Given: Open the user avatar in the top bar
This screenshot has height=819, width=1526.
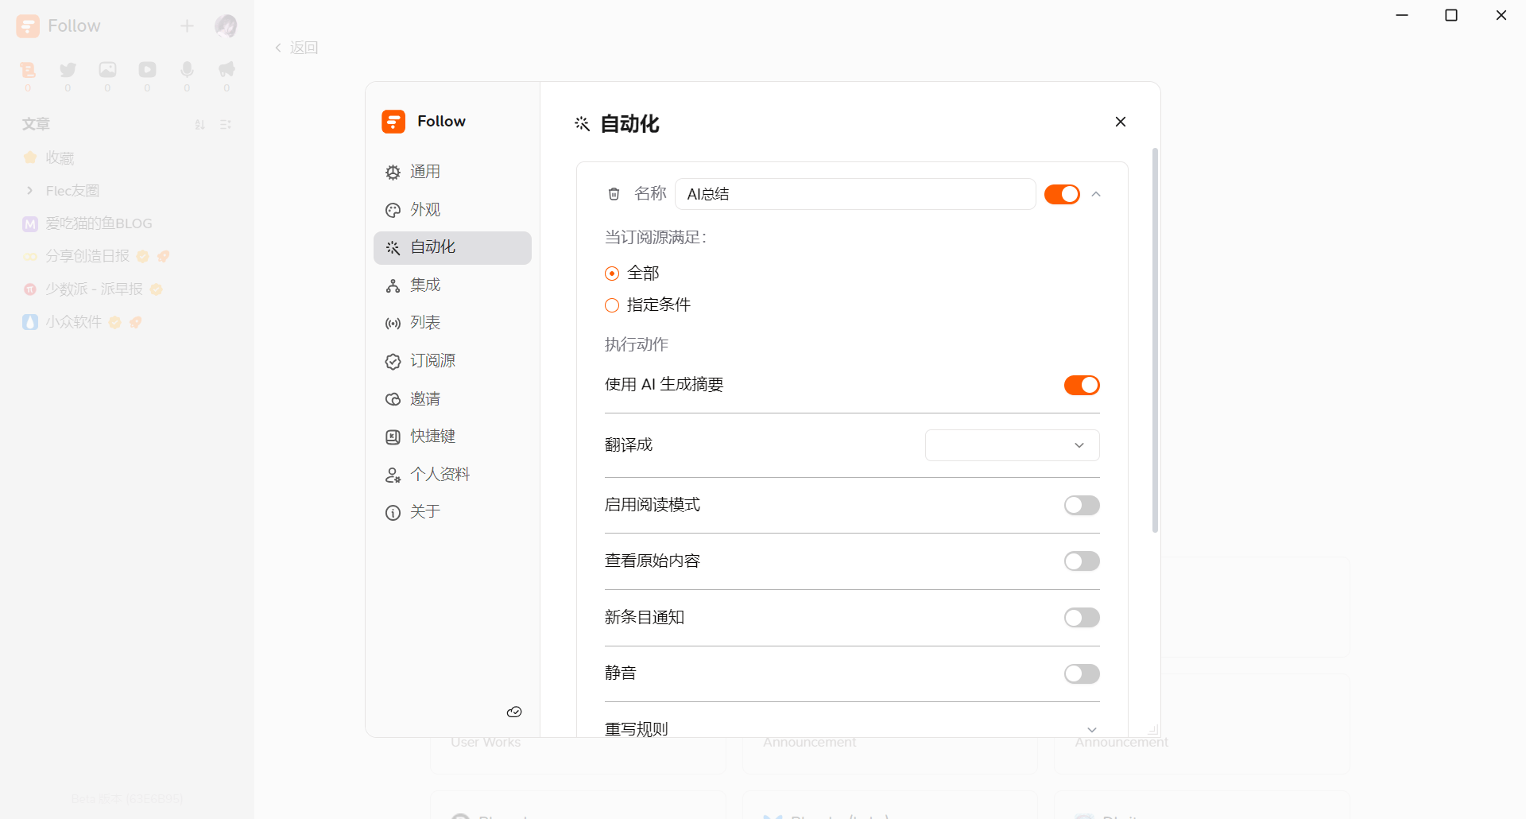Looking at the screenshot, I should (x=226, y=26).
